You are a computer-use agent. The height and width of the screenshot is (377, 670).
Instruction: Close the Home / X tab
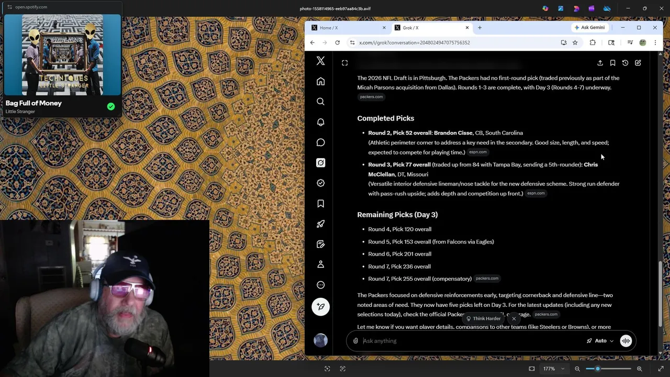(384, 28)
